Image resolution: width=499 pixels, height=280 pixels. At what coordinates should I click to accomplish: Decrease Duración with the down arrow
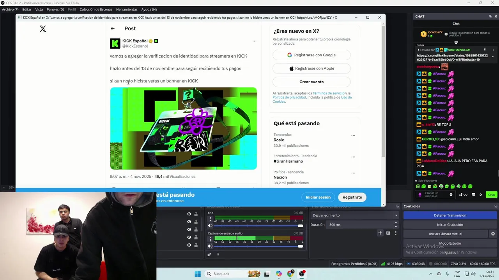click(x=396, y=227)
